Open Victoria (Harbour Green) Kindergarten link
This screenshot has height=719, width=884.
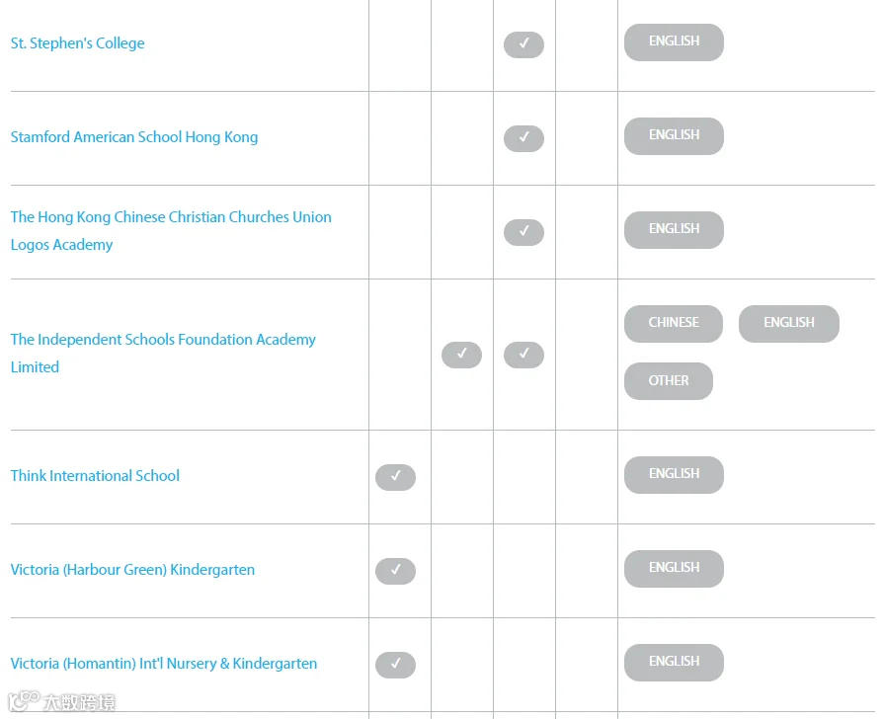click(132, 570)
